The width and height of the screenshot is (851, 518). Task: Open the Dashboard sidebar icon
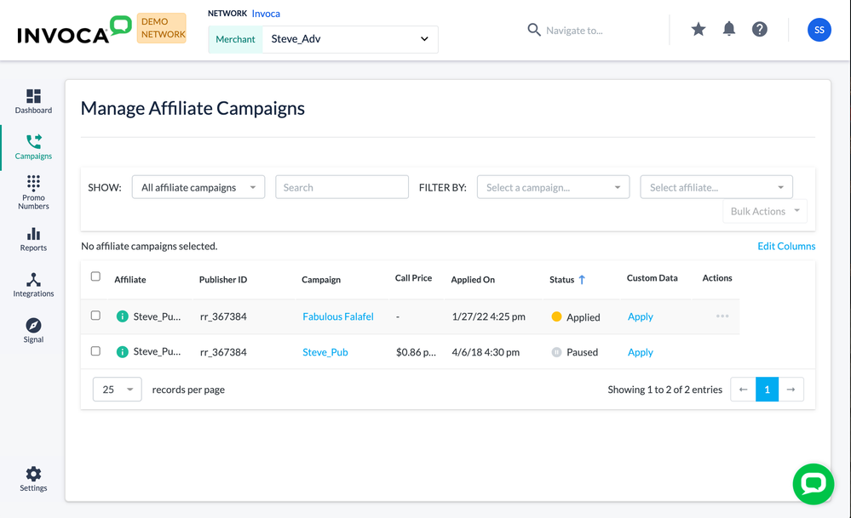(x=33, y=101)
